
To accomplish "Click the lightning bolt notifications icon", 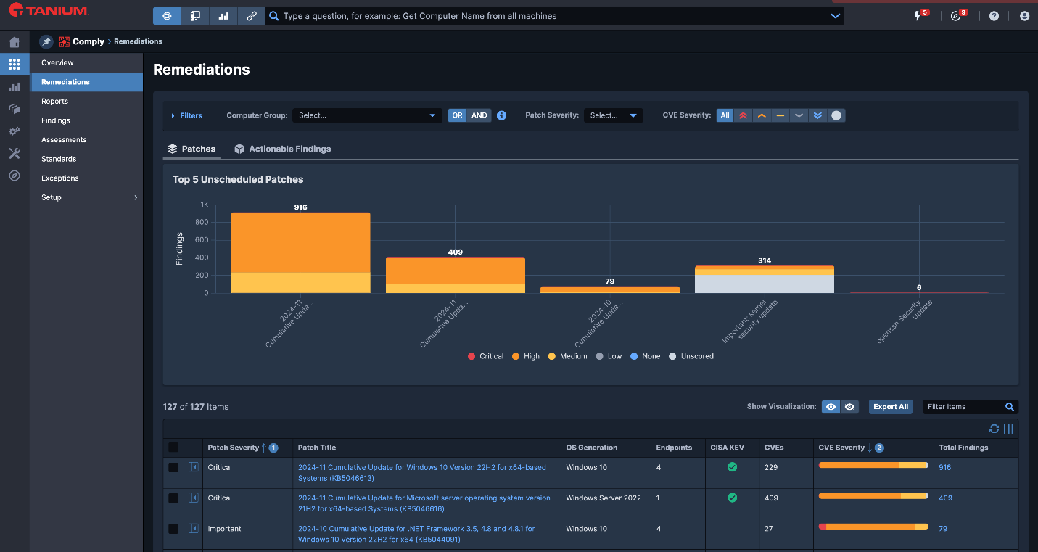I will coord(918,16).
